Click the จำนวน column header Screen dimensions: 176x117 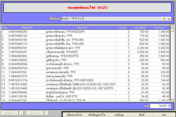pos(123,28)
